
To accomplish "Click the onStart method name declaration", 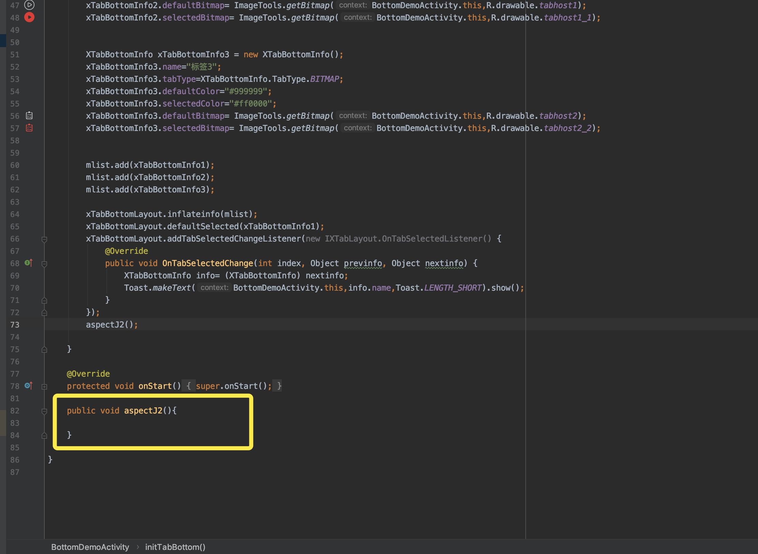I will click(x=155, y=386).
